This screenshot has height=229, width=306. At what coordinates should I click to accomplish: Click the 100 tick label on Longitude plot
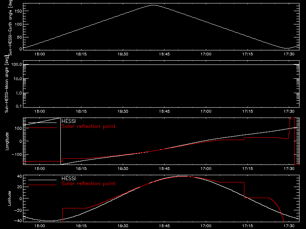point(18,128)
